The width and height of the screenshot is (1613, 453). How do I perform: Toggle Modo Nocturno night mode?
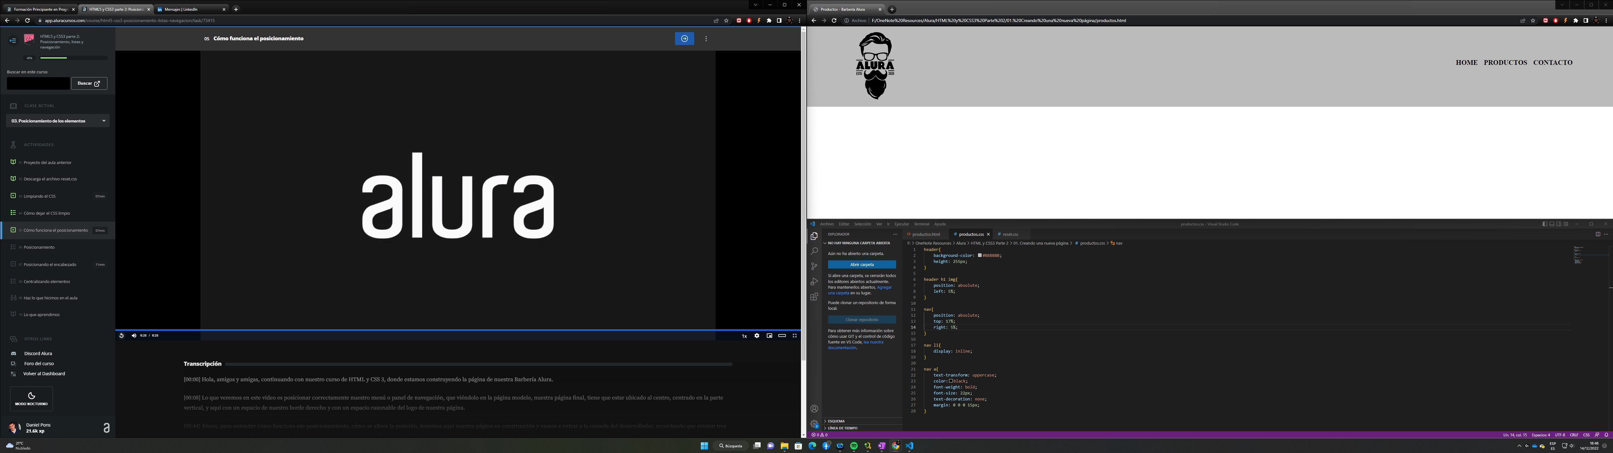click(31, 399)
